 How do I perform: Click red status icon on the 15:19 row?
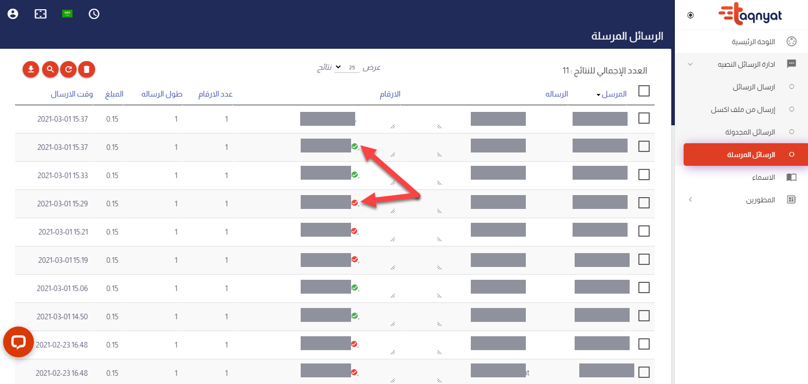pyautogui.click(x=355, y=259)
